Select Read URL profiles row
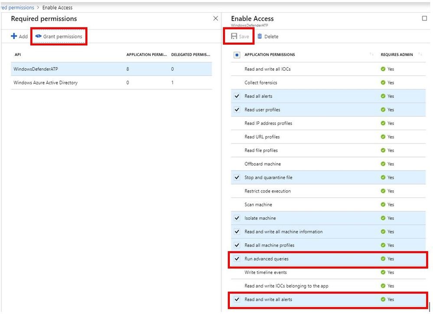The image size is (433, 314). (x=328, y=137)
